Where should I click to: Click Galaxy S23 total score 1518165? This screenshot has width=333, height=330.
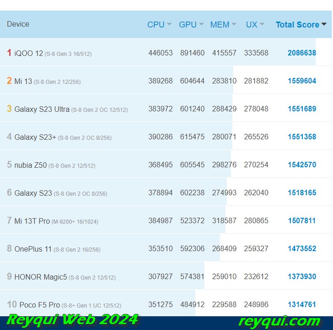coord(302,193)
